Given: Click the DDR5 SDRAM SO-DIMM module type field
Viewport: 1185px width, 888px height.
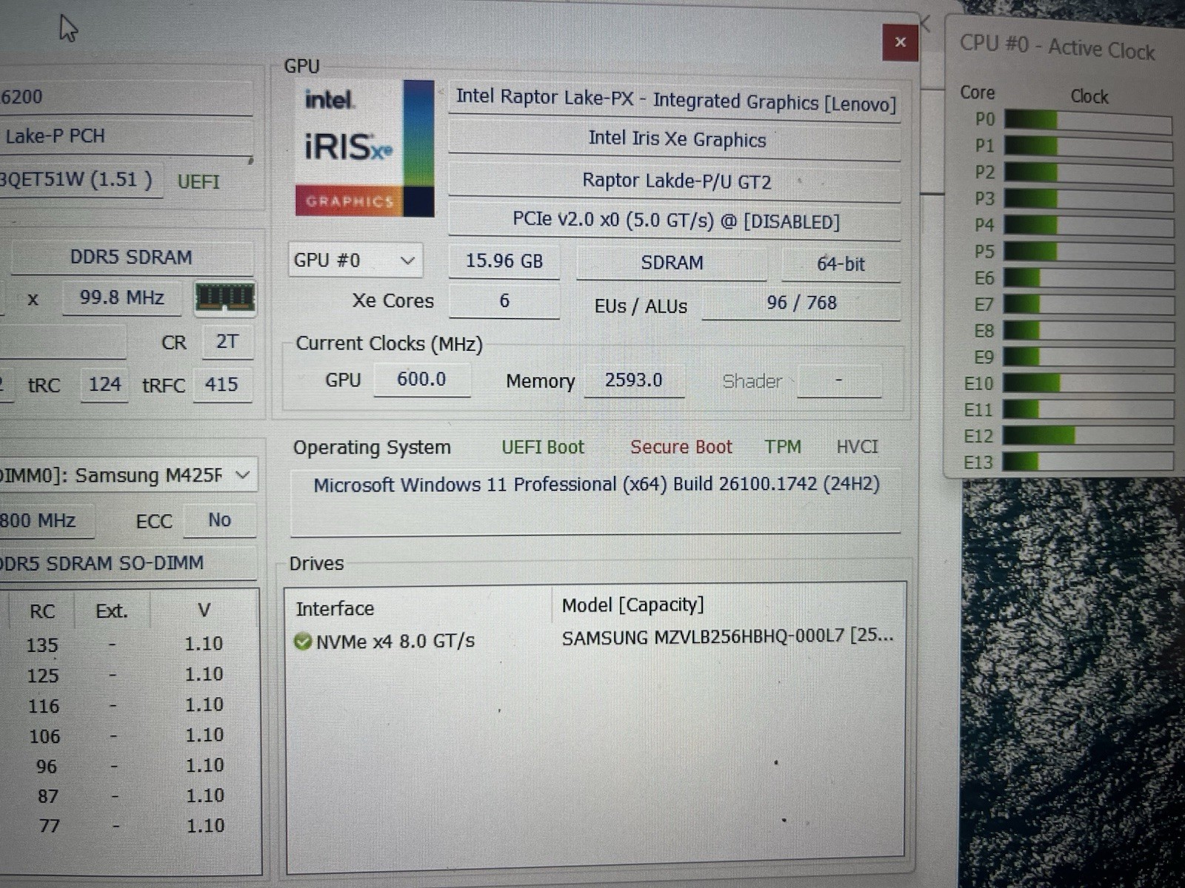Looking at the screenshot, I should [x=127, y=563].
